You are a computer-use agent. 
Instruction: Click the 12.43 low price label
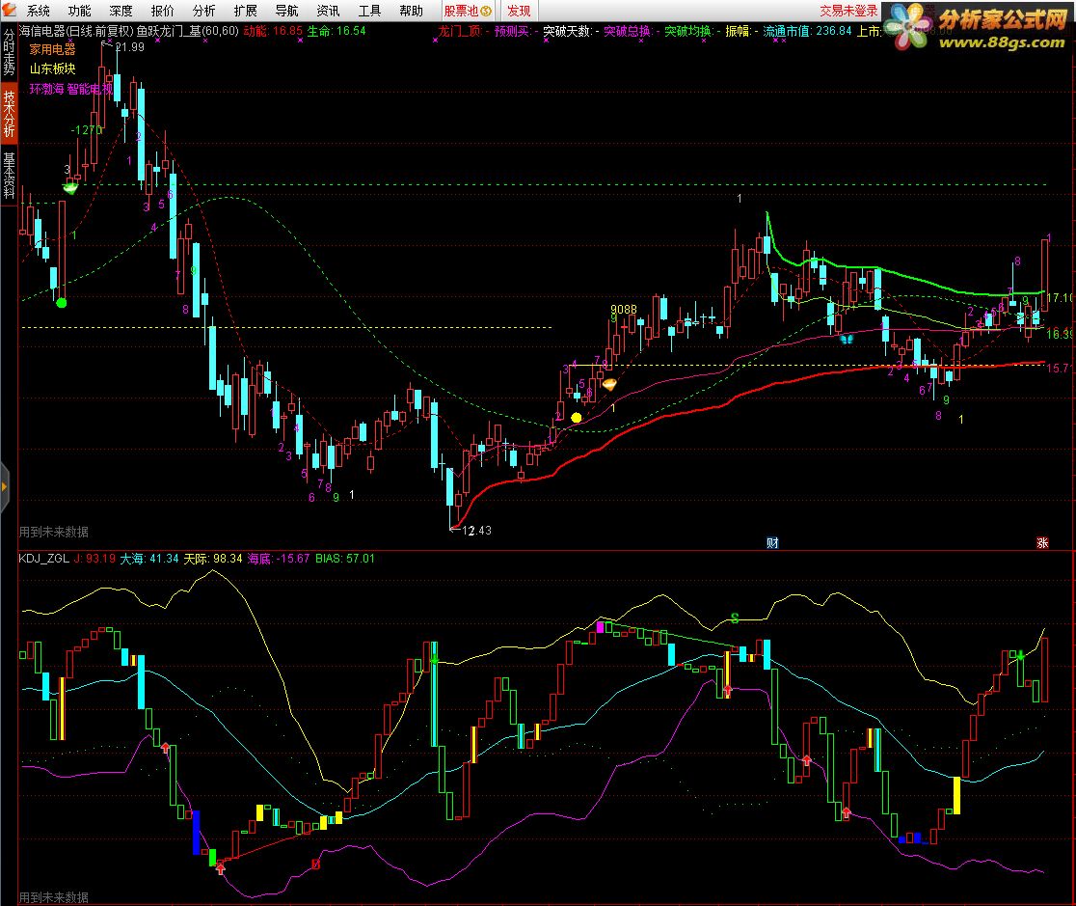[476, 531]
